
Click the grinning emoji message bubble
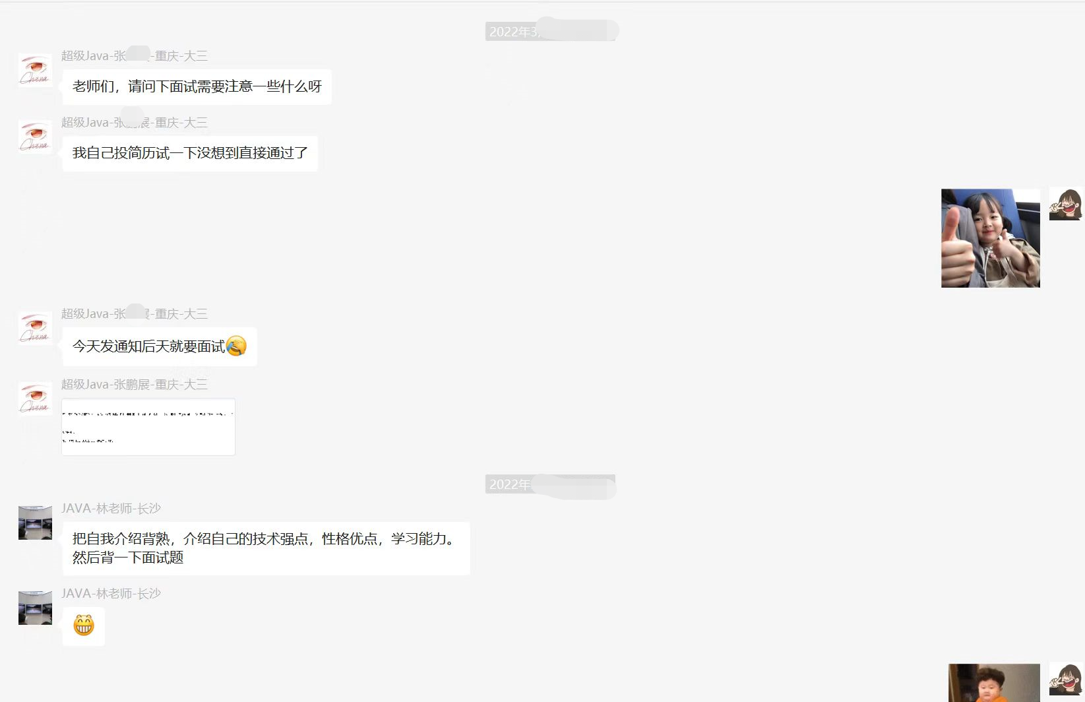click(84, 625)
